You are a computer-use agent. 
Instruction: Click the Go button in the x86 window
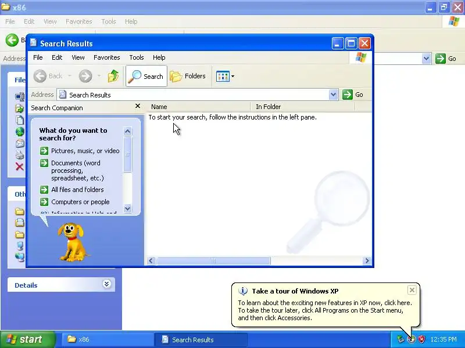click(446, 59)
